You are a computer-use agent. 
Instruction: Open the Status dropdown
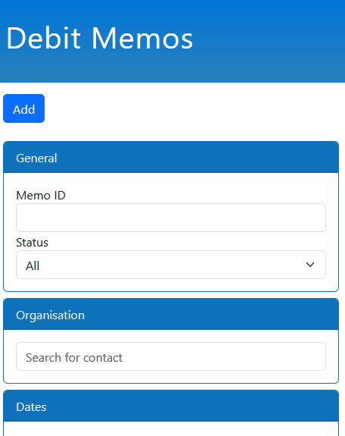tap(171, 265)
